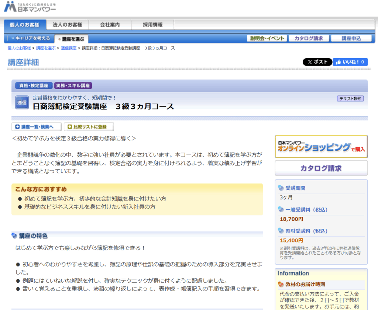Click the 15,400円 discounted price text
This screenshot has height=310, width=378.
coord(291,240)
